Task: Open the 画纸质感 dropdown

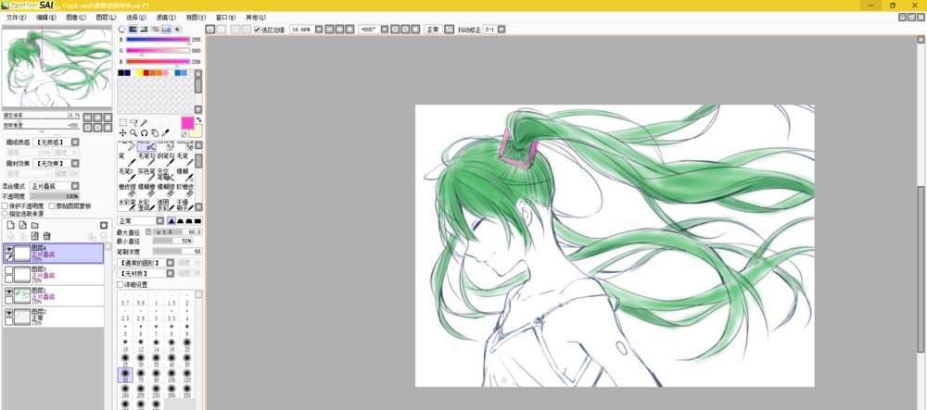Action: (x=74, y=143)
